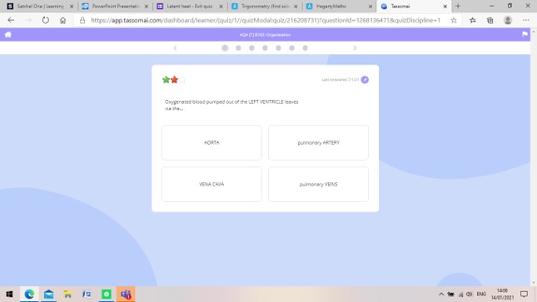537x302 pixels.
Task: Choose the pulmonary ARTERY answer
Action: pos(319,142)
